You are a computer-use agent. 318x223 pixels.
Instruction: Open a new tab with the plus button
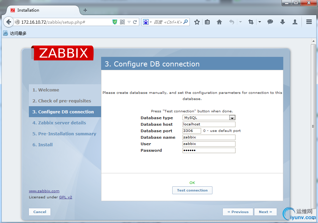tap(85, 10)
